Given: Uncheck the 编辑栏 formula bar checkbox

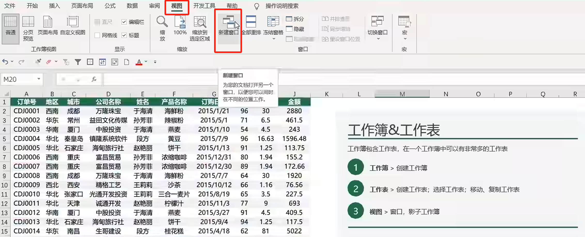Looking at the screenshot, I should pos(124,22).
